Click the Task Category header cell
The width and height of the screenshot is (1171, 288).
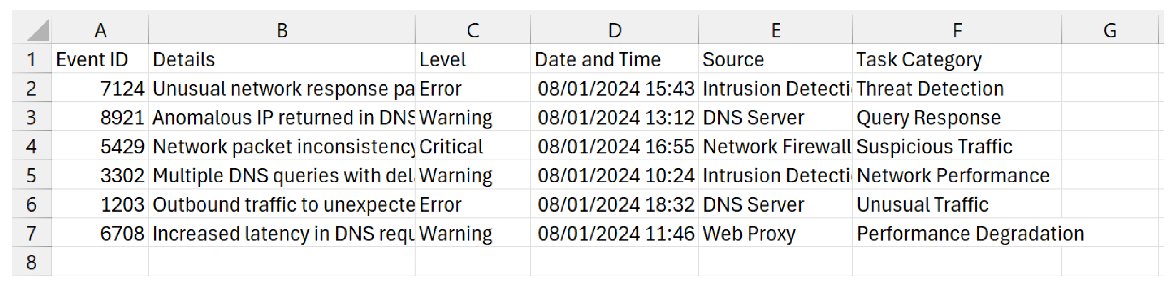[957, 59]
